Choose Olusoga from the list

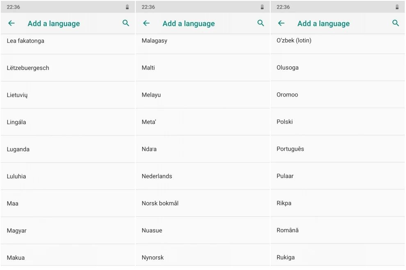click(x=338, y=67)
